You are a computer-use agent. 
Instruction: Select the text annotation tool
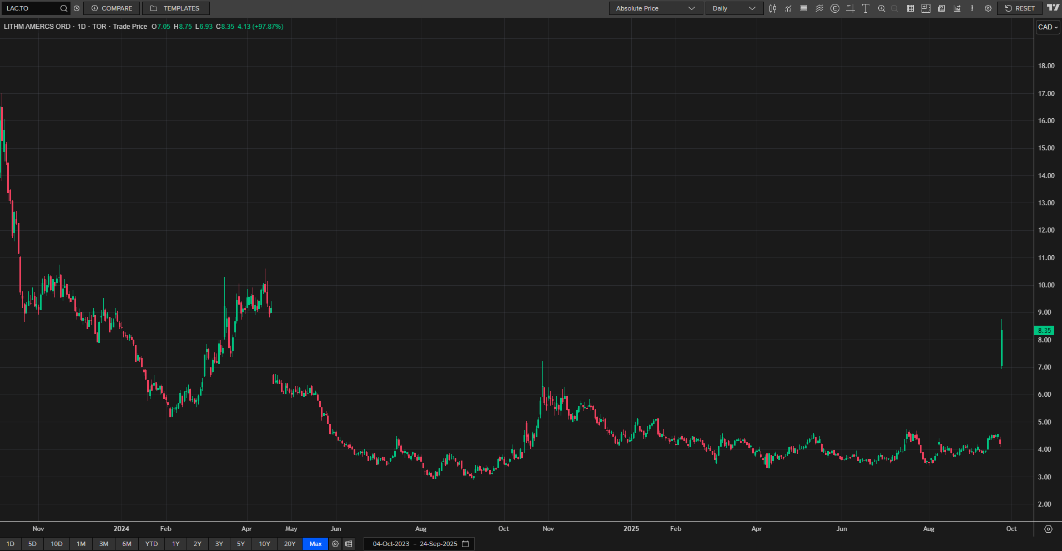(865, 8)
